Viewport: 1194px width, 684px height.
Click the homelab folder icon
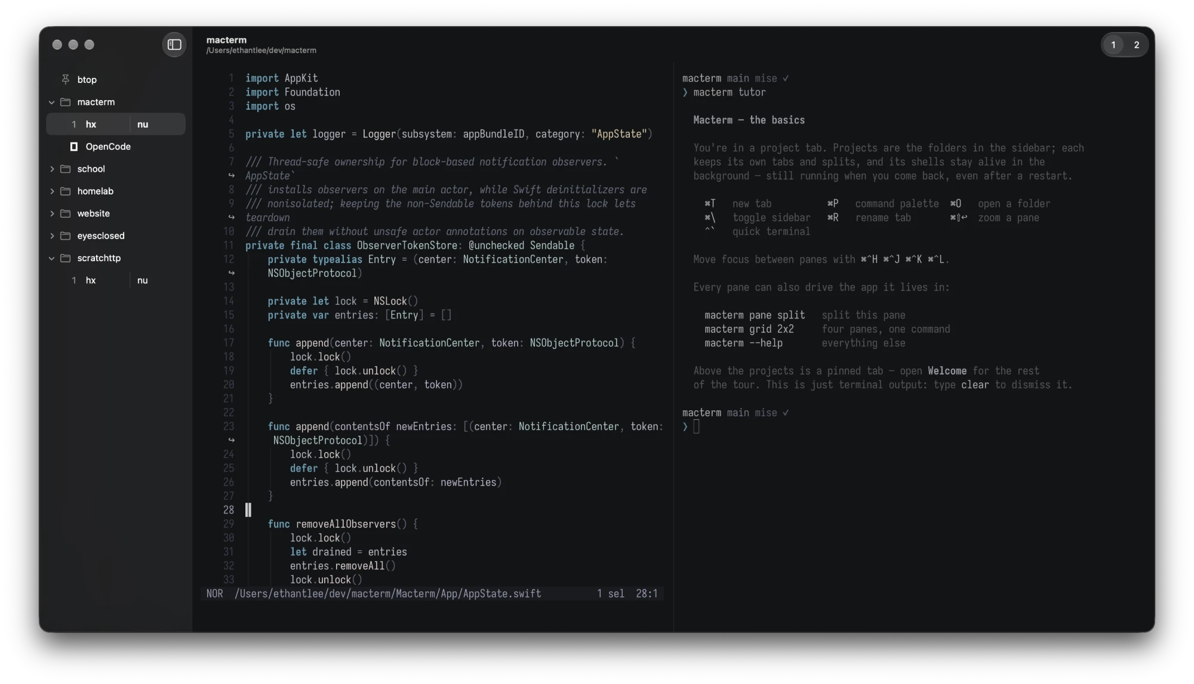point(66,191)
